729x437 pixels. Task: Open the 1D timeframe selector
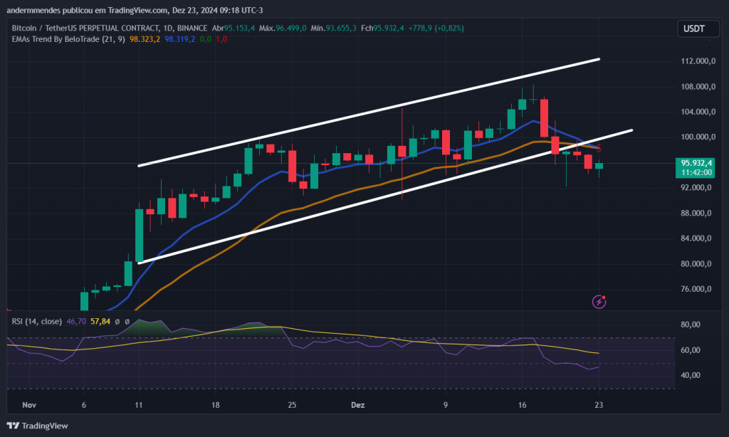pyautogui.click(x=167, y=28)
